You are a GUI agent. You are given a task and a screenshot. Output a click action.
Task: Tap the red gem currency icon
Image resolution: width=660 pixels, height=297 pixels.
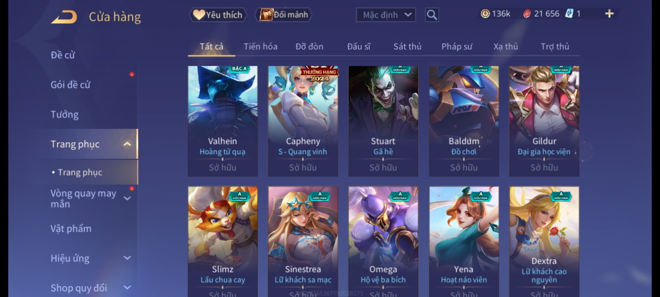click(x=527, y=14)
